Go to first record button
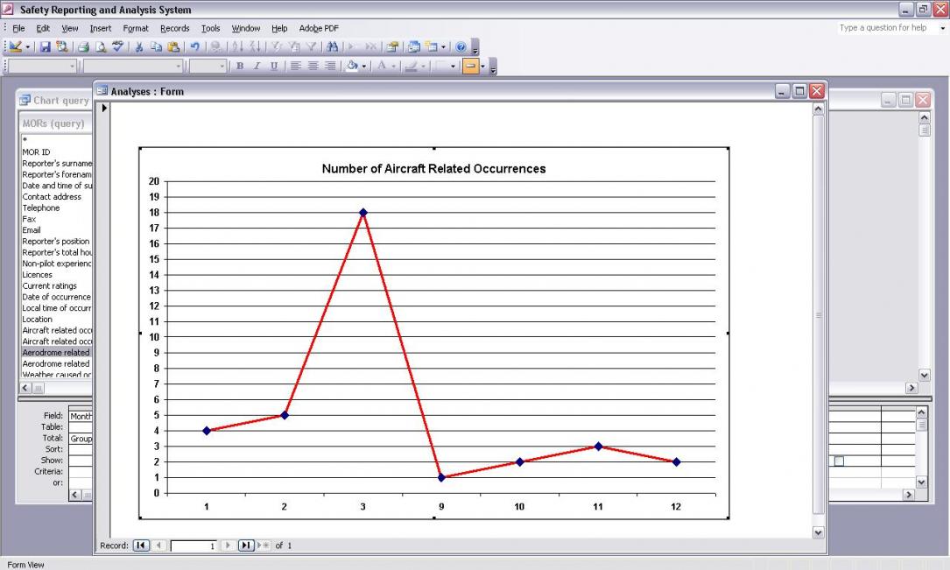Image resolution: width=950 pixels, height=570 pixels. [x=141, y=545]
